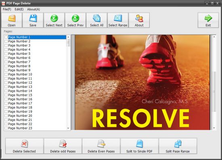Click the Split to Single PDF label
The width and height of the screenshot is (222, 160).
tap(140, 152)
